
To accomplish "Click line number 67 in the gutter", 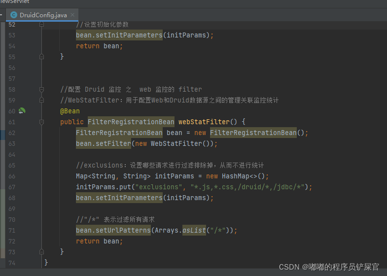I will click(x=12, y=187).
